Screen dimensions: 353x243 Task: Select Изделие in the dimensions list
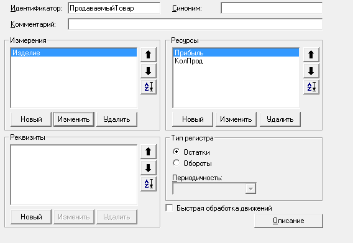click(74, 53)
